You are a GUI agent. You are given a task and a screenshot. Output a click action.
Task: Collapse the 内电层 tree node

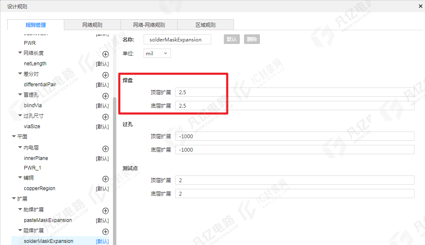click(x=20, y=147)
